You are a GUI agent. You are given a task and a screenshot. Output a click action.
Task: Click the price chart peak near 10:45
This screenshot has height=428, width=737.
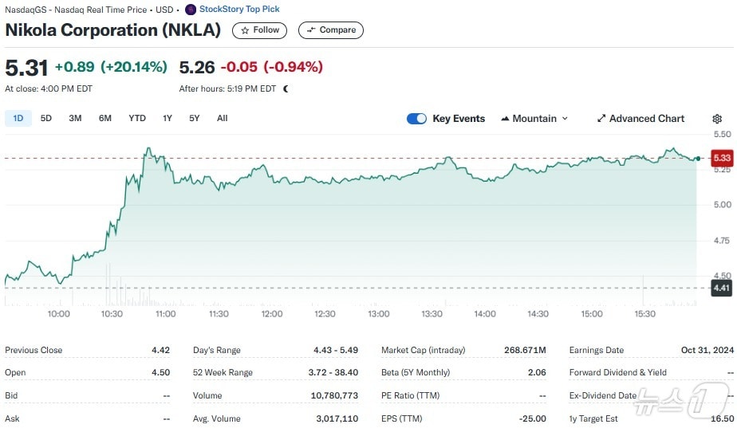(x=148, y=148)
